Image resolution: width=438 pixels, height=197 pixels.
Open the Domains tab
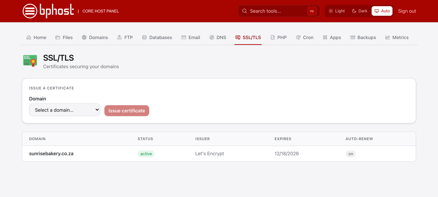point(95,37)
